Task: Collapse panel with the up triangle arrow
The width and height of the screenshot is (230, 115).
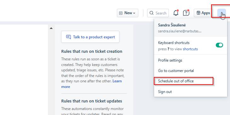Action: coord(51,28)
